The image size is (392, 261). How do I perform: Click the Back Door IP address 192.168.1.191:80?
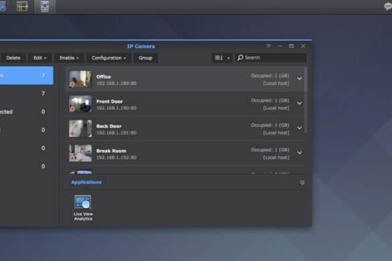(x=117, y=133)
